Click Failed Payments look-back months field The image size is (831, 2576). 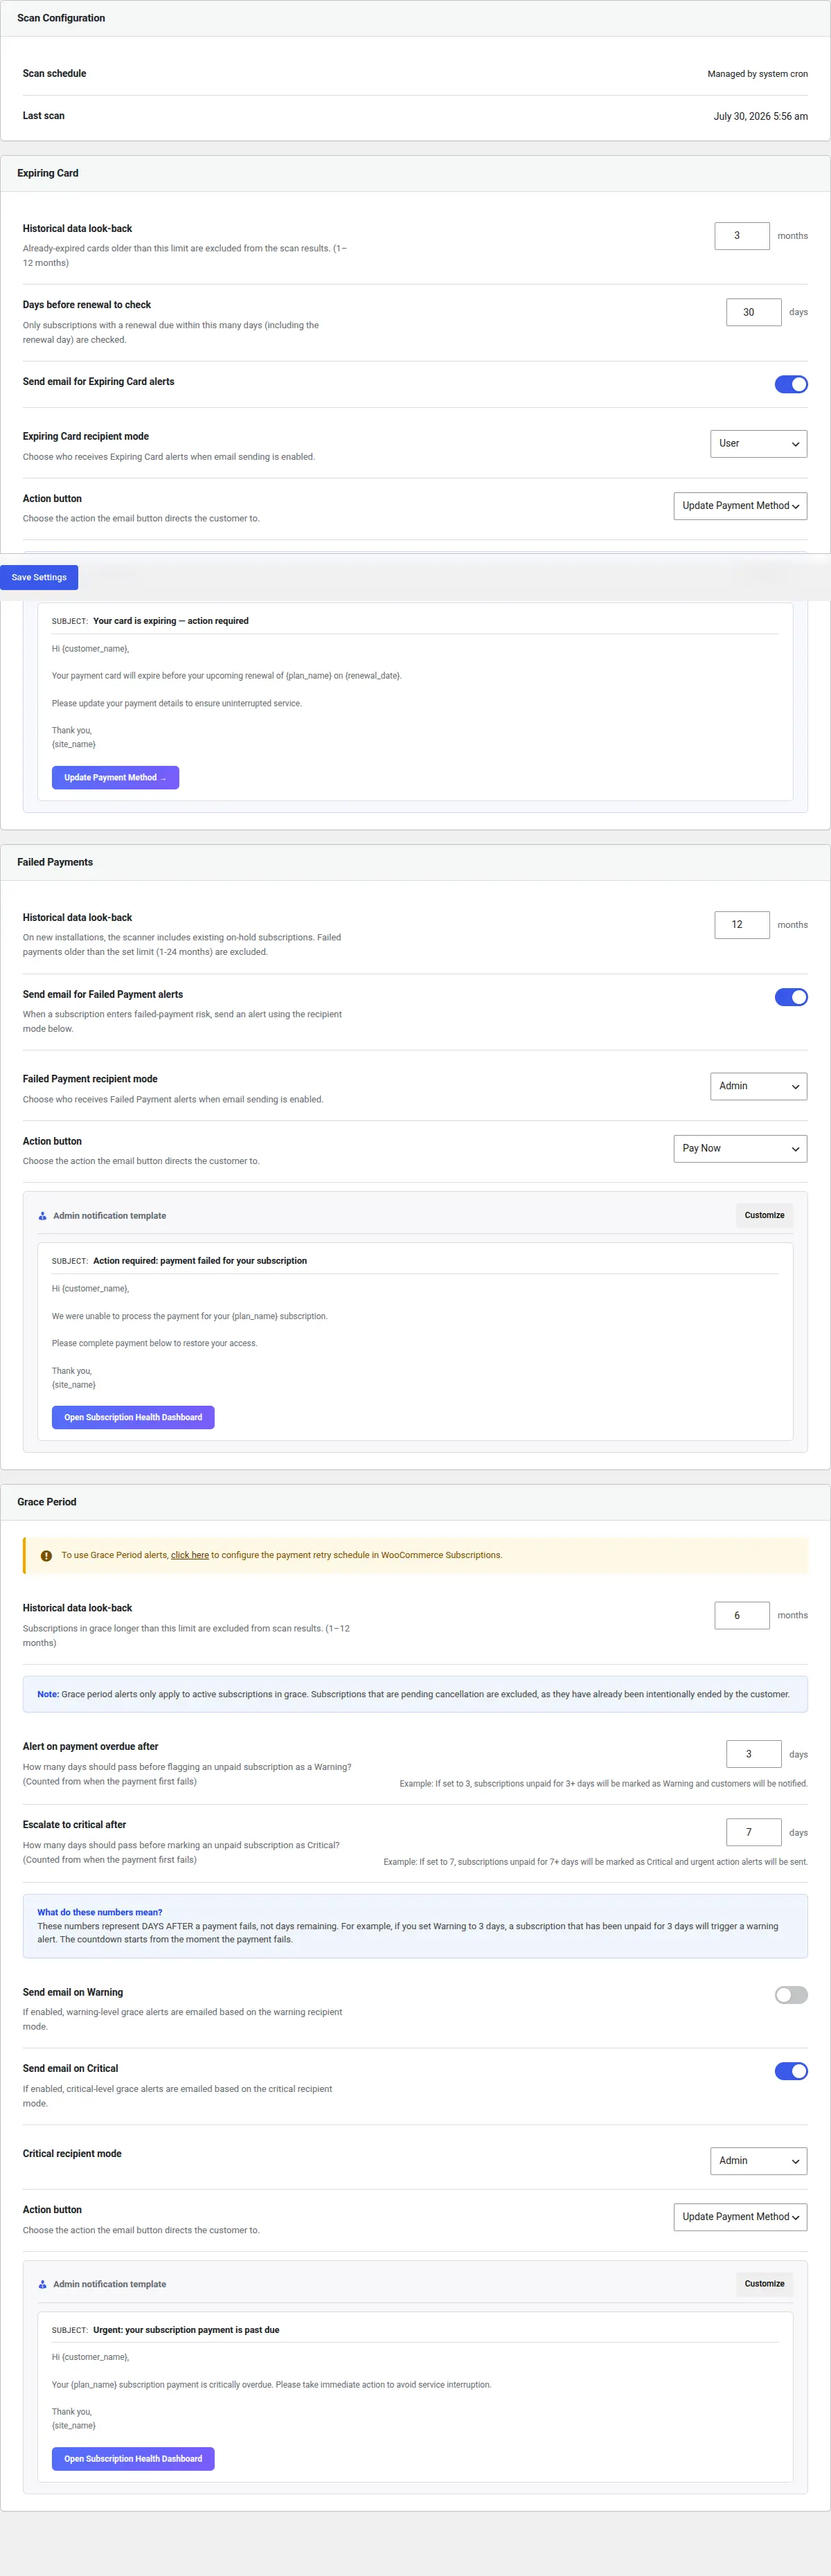tap(742, 925)
